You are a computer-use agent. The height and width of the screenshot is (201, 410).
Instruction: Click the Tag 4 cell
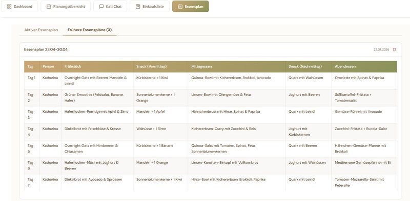tap(32, 132)
